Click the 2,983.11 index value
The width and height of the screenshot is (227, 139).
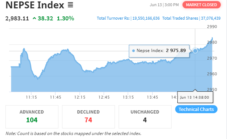[x=17, y=19]
